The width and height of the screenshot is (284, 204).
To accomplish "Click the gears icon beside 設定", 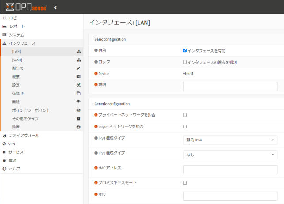I will (78, 85).
